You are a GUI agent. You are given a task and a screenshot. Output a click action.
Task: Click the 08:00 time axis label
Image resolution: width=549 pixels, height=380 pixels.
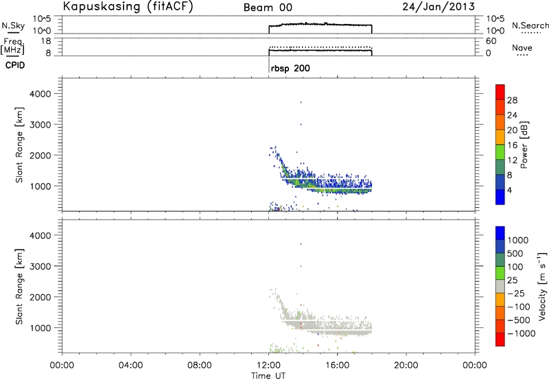[x=200, y=366]
